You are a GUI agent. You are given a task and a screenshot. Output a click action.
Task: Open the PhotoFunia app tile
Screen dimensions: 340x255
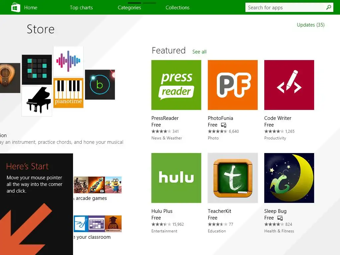pyautogui.click(x=233, y=85)
